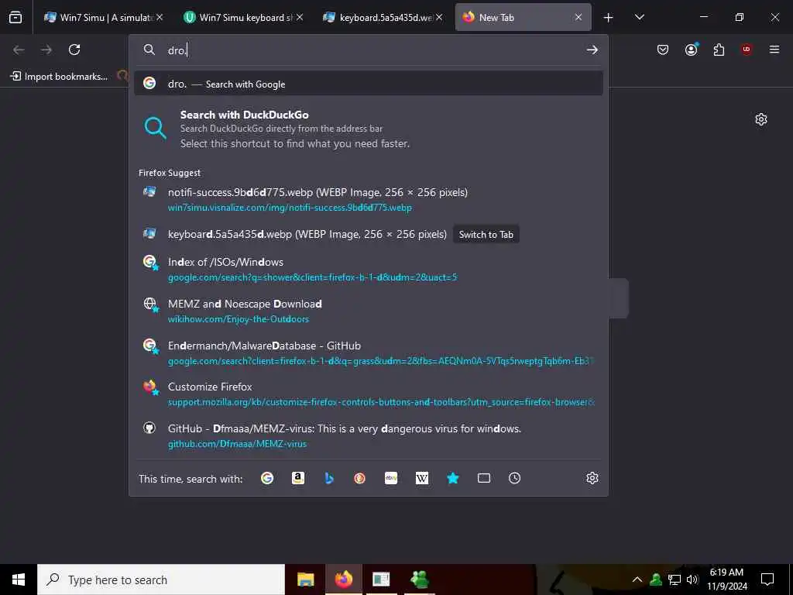The width and height of the screenshot is (793, 595).
Task: Open Endermanch/MalwareDatabase GitHub suggestion
Action: (x=369, y=353)
